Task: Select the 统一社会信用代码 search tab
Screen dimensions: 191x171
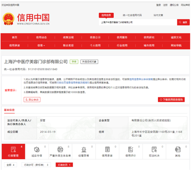Action: [x=132, y=15]
